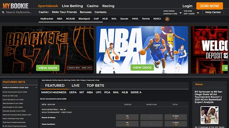The image size is (229, 128).
Task: Open the Casino section
Action: [93, 6]
